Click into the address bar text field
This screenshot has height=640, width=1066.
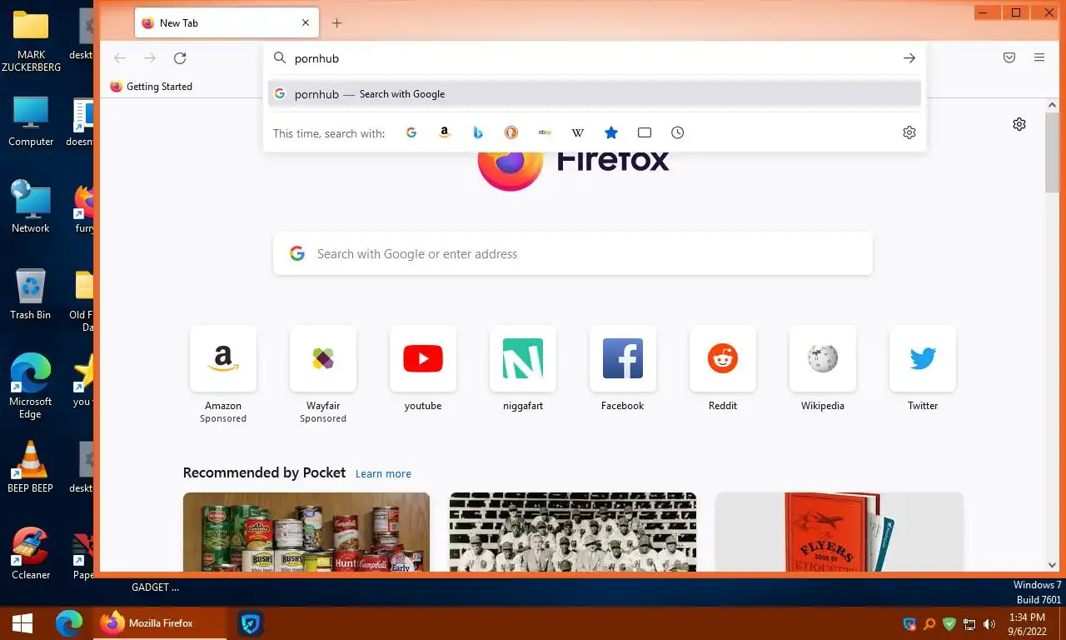point(595,58)
